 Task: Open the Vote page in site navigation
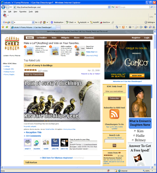(x=54, y=38)
